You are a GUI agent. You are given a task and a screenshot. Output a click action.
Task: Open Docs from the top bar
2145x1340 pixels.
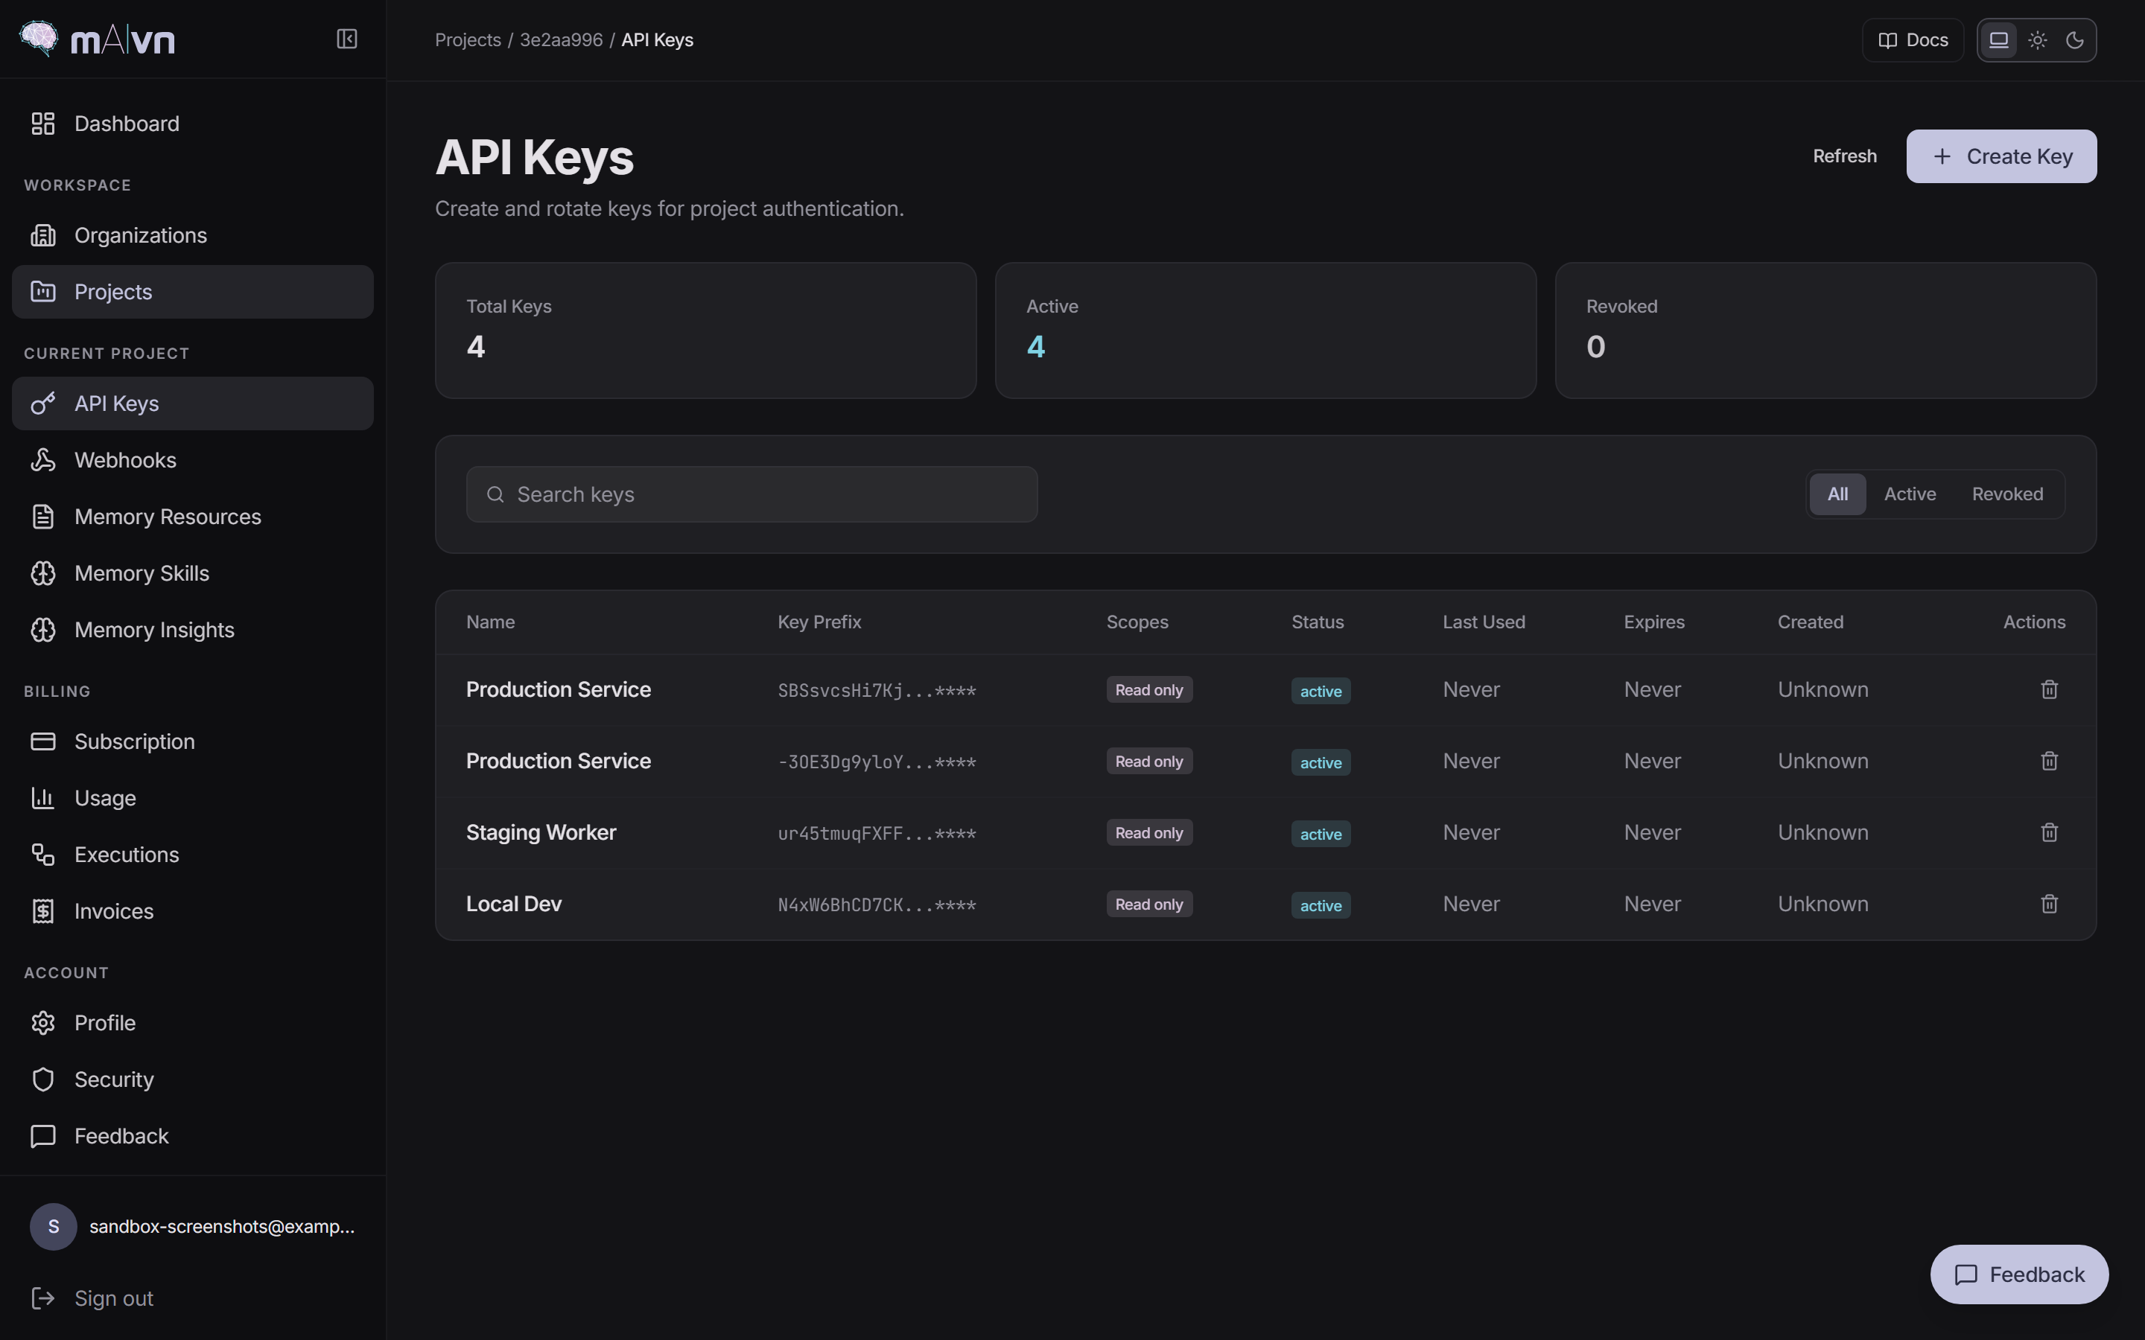coord(1913,40)
